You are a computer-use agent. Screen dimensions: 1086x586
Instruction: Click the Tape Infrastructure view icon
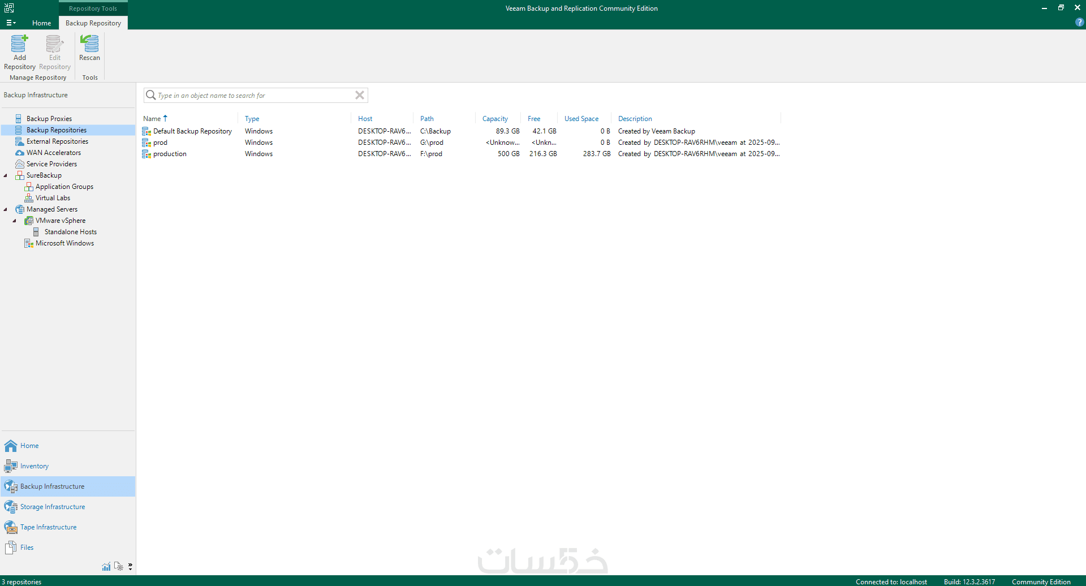click(x=11, y=527)
